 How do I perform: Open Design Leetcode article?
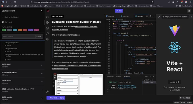[x=11, y=49]
